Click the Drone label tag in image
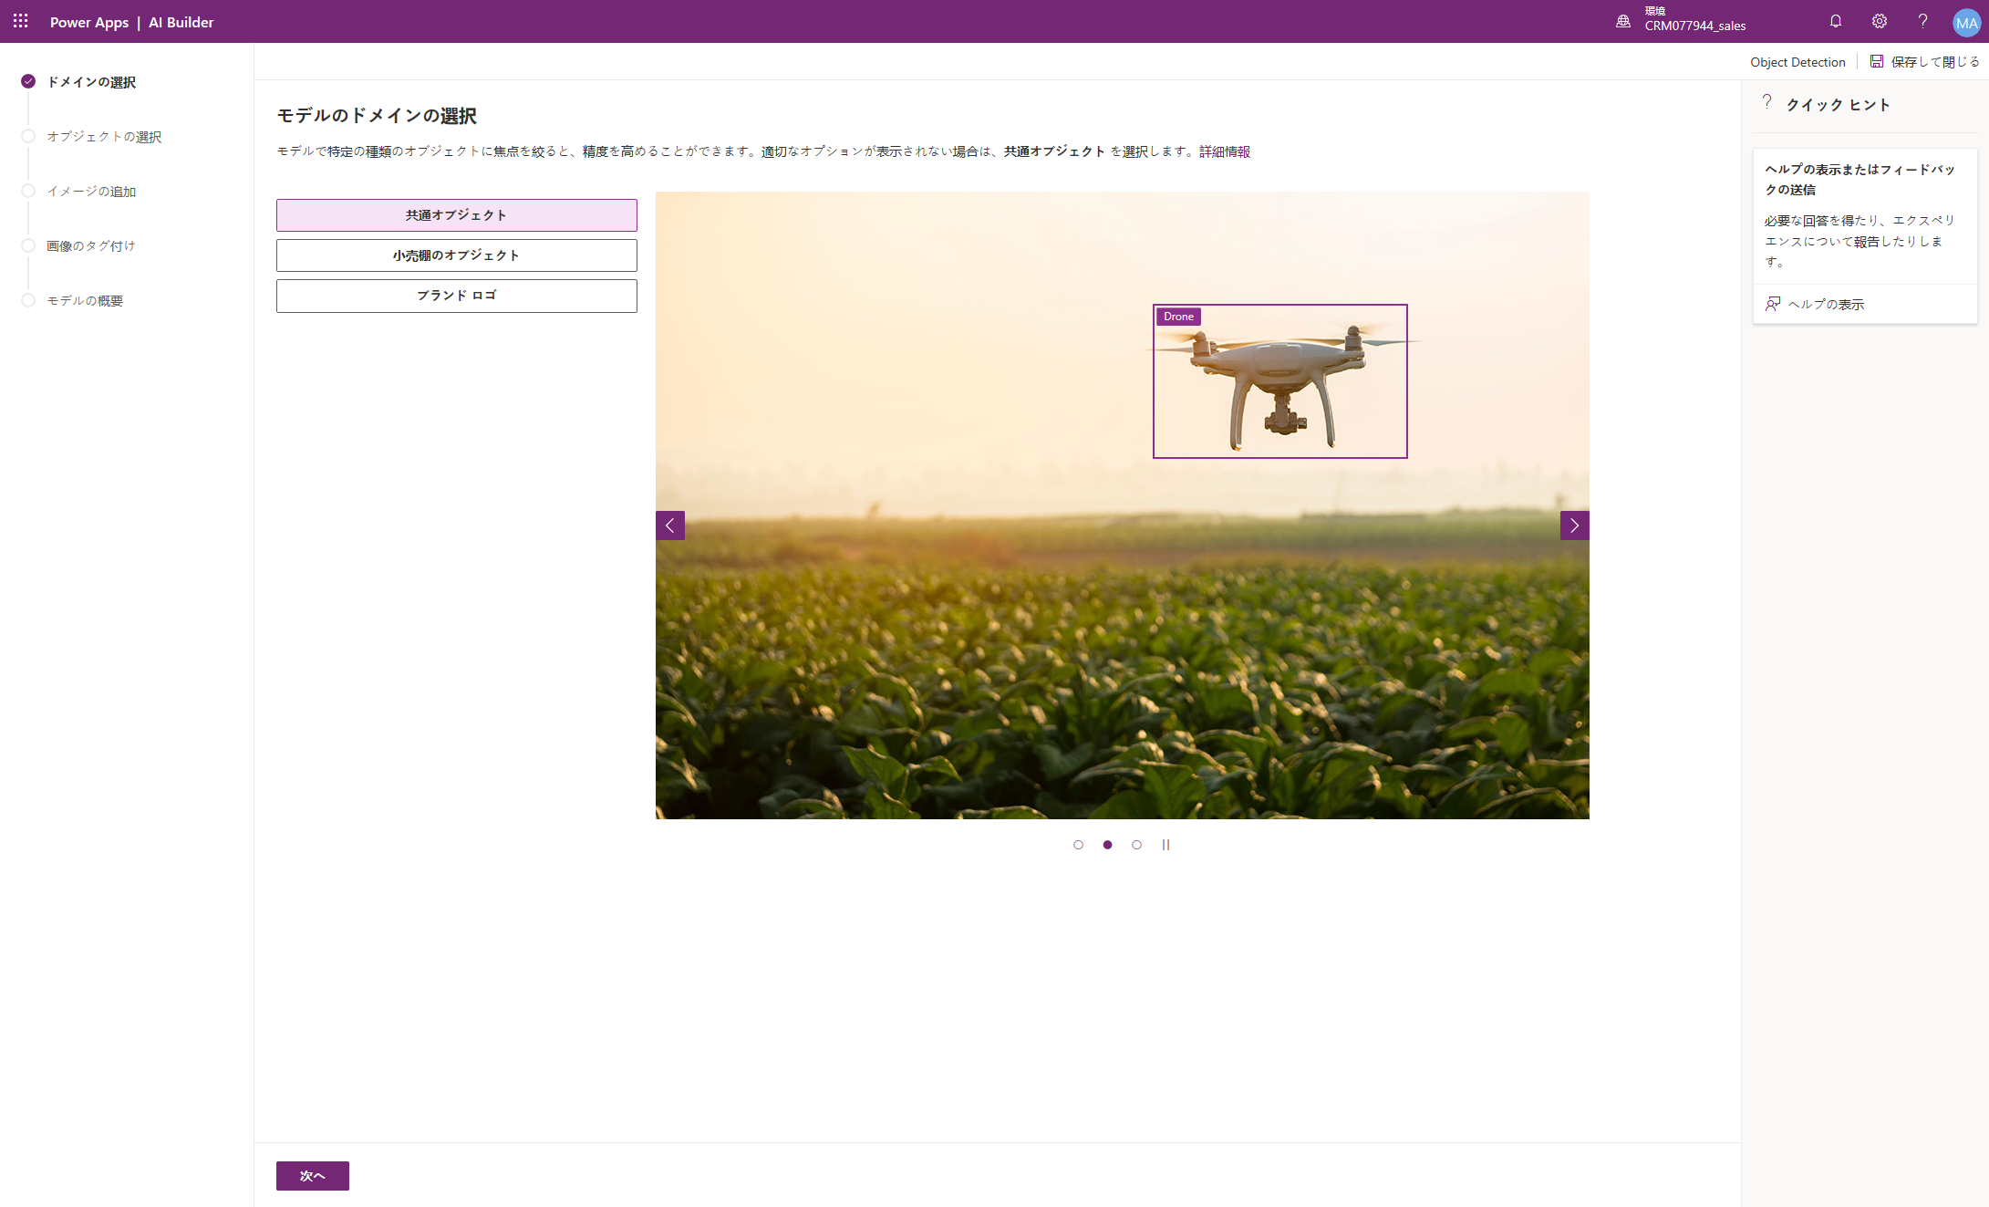This screenshot has height=1207, width=1989. (1178, 317)
